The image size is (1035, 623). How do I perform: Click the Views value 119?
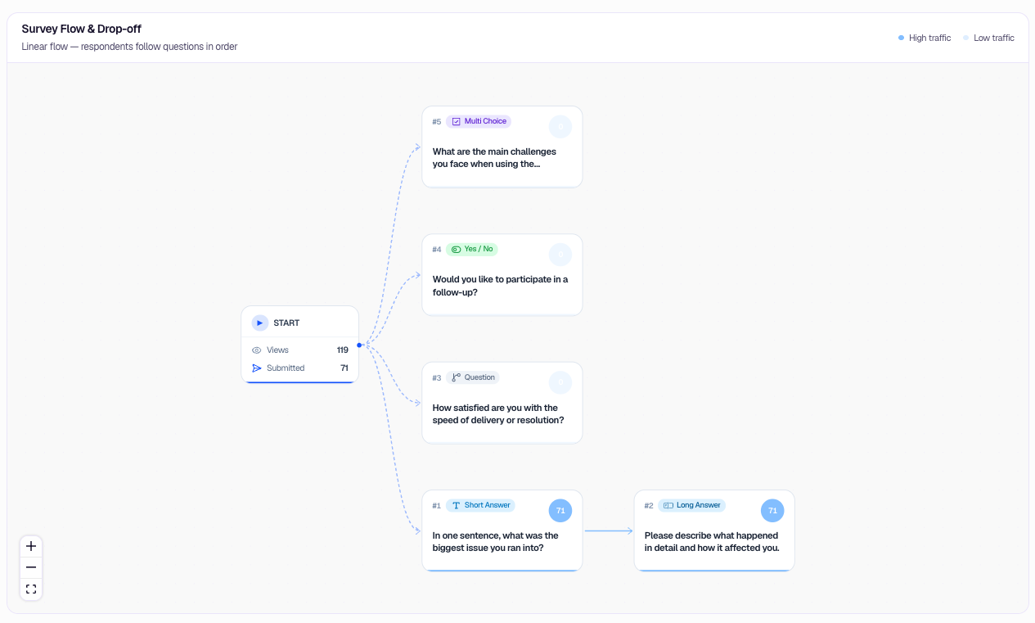tap(343, 350)
